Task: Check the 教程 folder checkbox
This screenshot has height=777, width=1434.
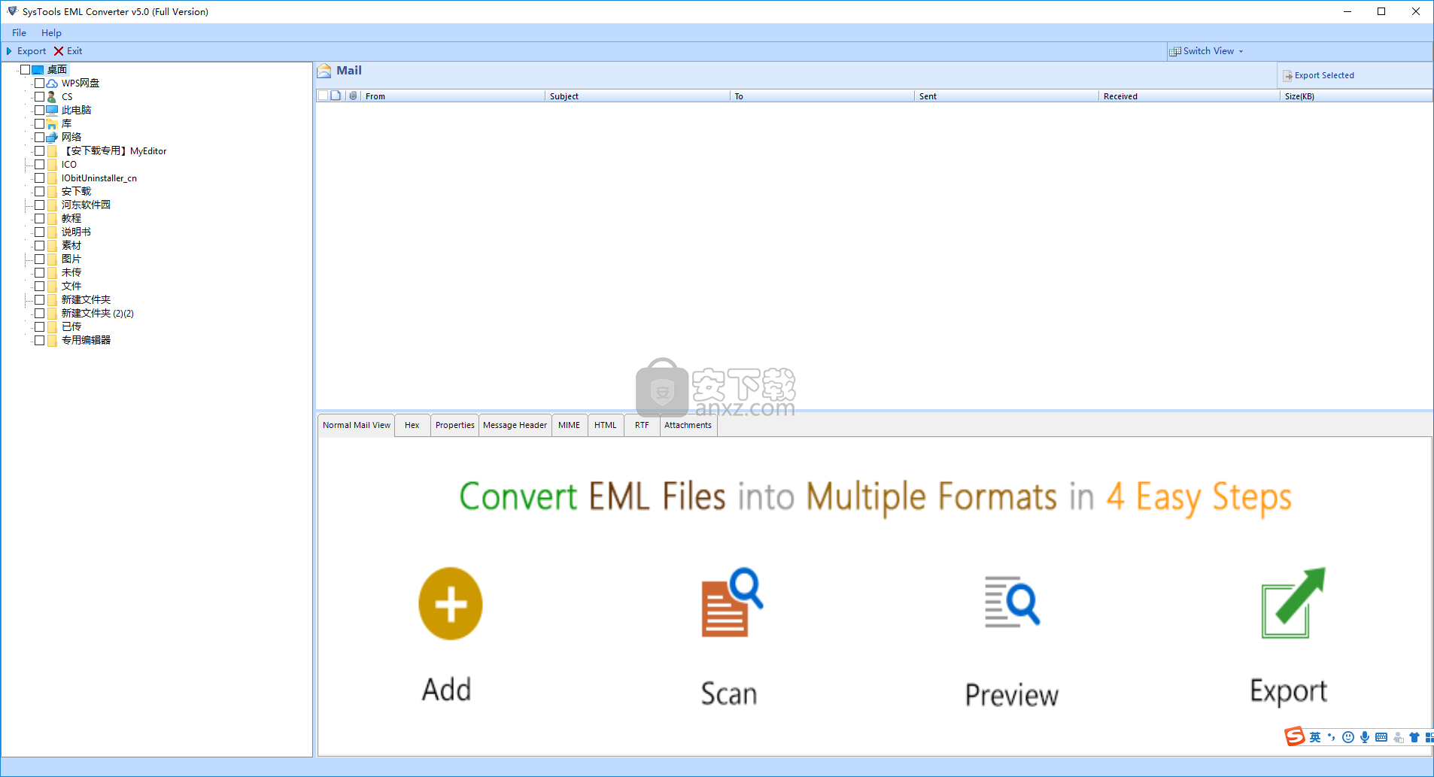Action: (39, 219)
